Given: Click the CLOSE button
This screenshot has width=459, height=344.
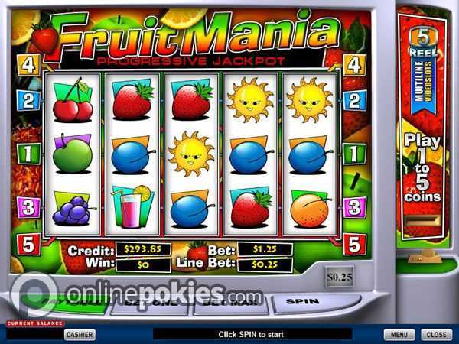Looking at the screenshot, I should 436,334.
